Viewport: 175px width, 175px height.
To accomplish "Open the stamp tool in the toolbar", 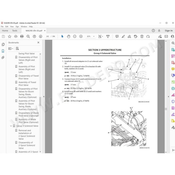I will point(135,36).
